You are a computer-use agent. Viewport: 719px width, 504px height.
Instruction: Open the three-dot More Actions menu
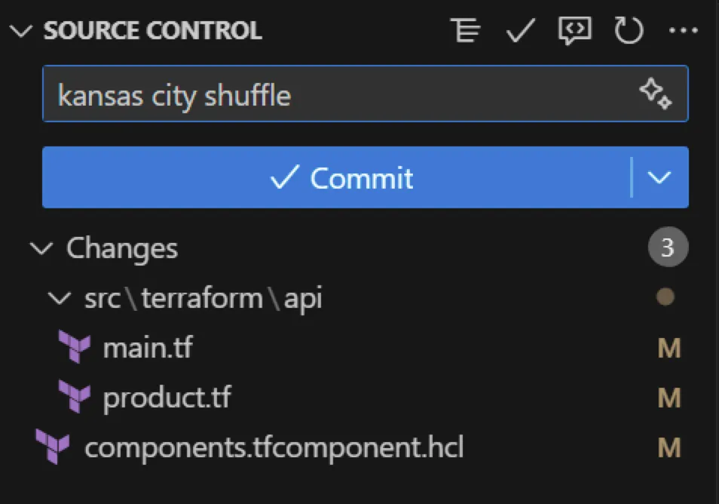coord(683,31)
